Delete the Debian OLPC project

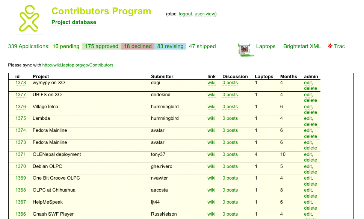[310, 172]
